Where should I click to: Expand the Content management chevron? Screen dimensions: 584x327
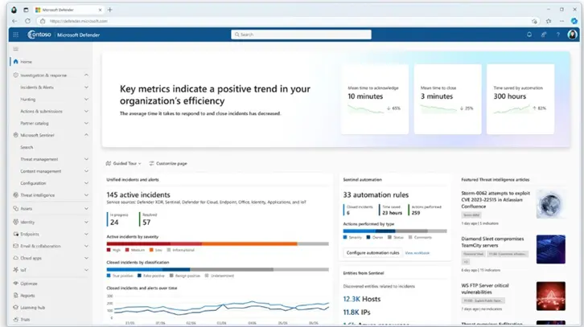(86, 171)
